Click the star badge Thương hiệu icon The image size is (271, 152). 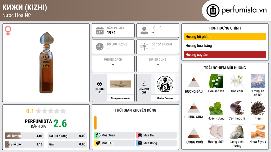pyautogui.click(x=100, y=84)
